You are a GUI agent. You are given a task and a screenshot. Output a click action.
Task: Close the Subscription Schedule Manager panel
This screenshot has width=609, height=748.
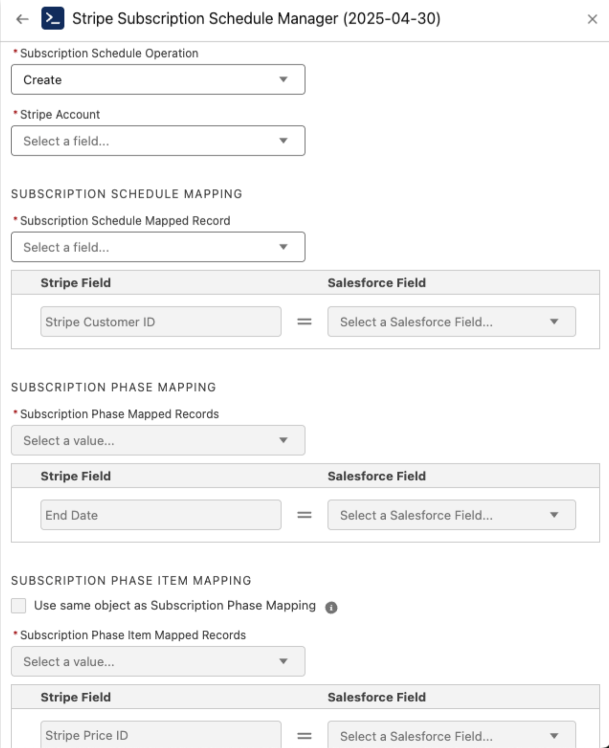(592, 19)
